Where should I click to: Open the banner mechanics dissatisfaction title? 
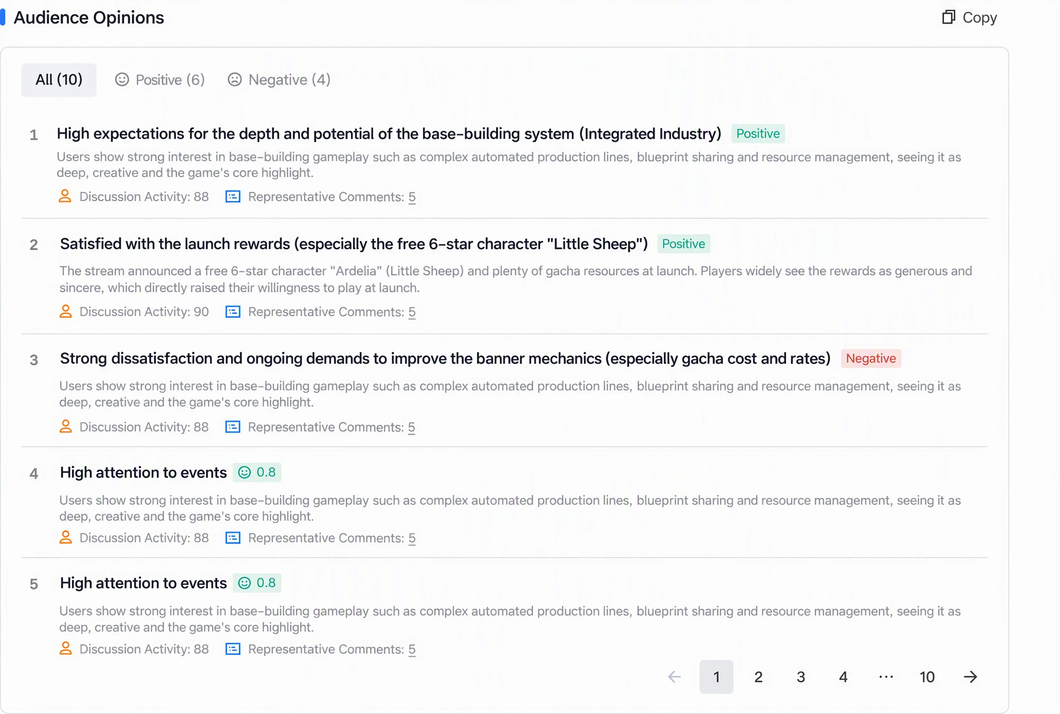(445, 359)
